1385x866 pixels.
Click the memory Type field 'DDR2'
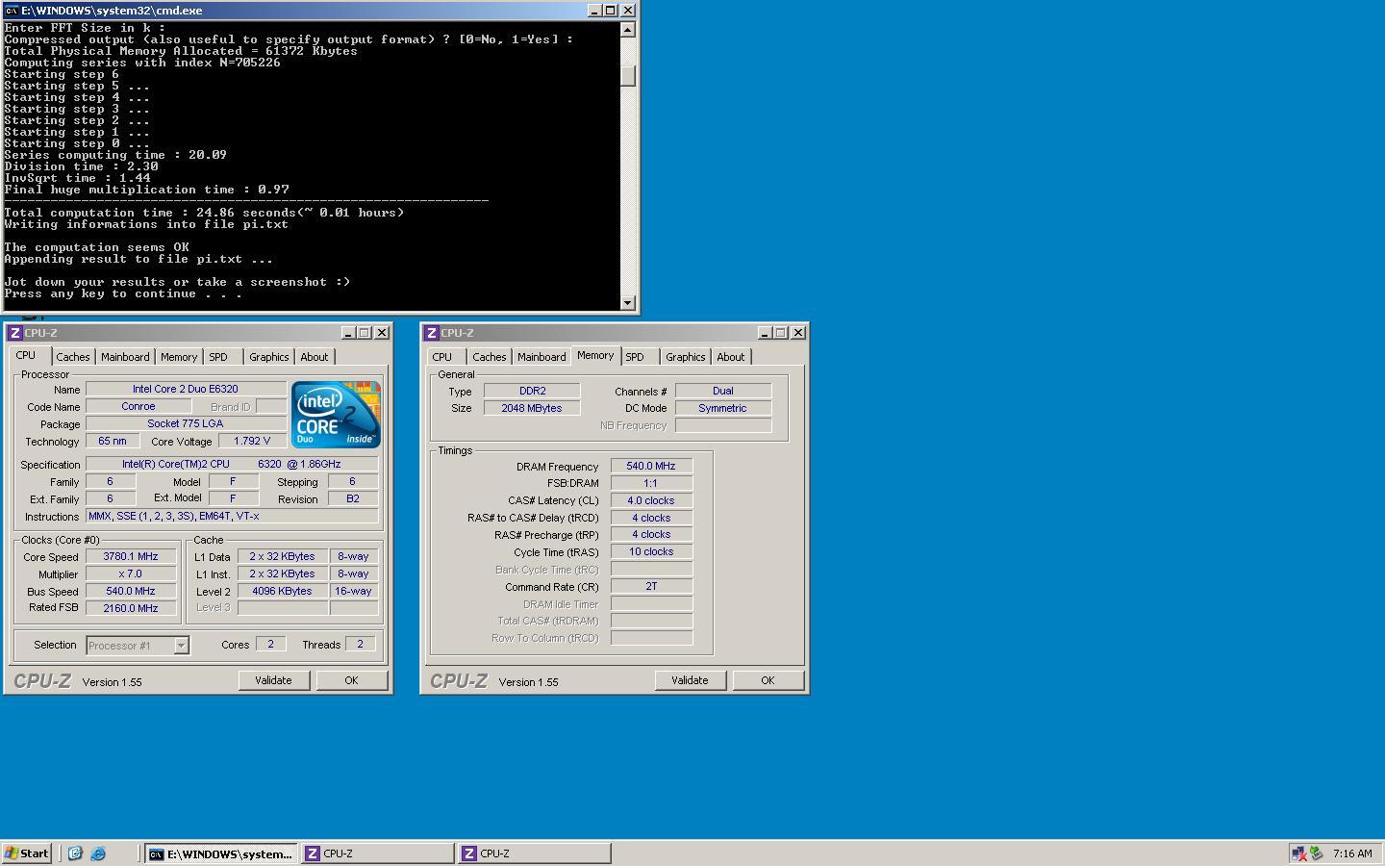click(x=532, y=392)
